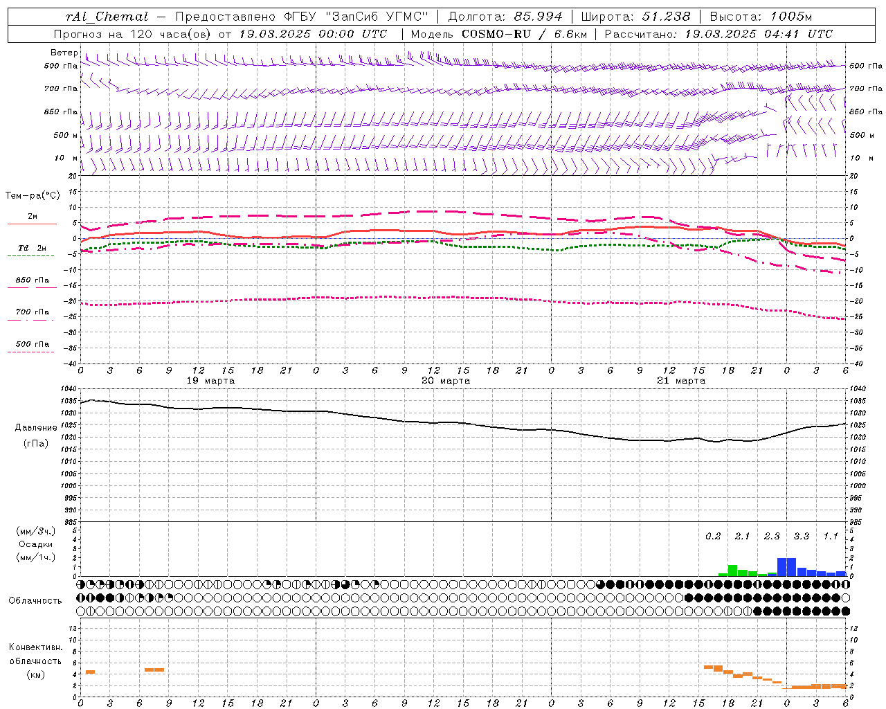Click the 21 марта date label
This screenshot has height=709, width=886.
point(681,381)
